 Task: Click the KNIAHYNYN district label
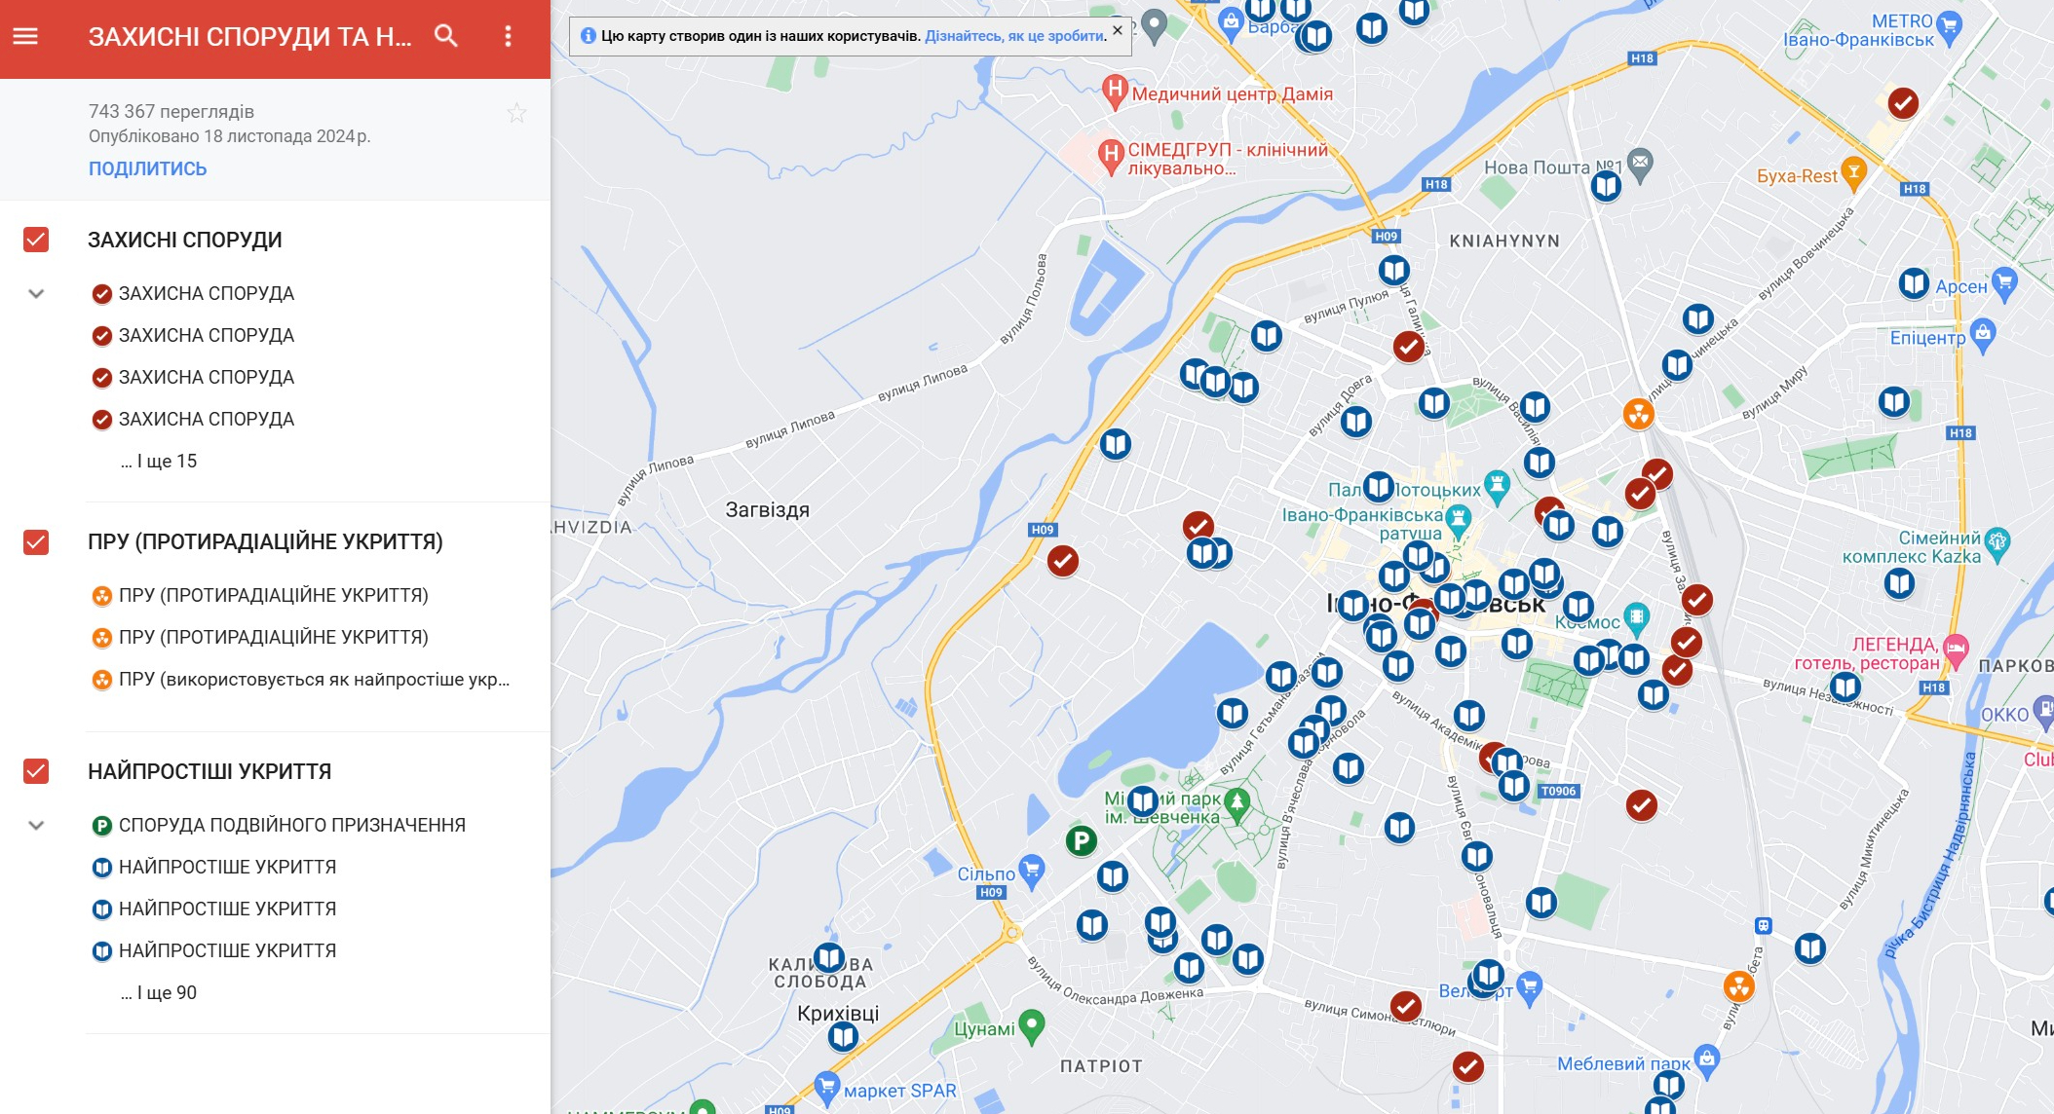coord(1504,241)
